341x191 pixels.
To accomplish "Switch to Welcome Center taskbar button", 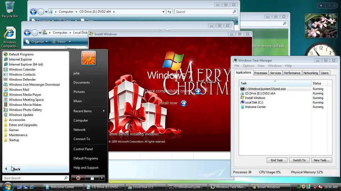I will tap(63, 187).
